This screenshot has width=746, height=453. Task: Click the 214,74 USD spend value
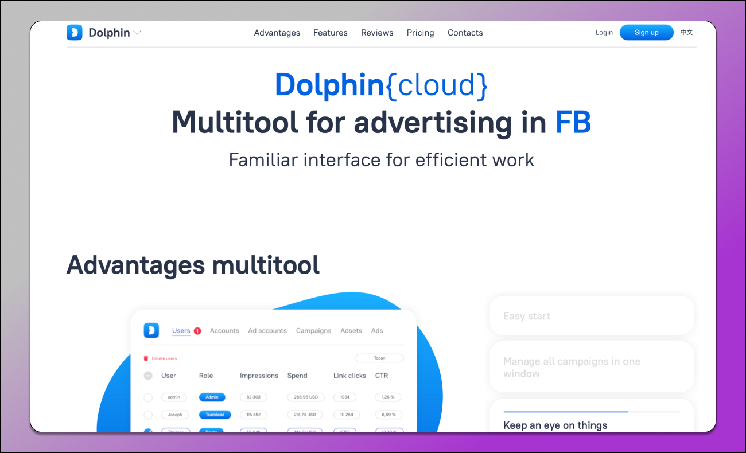(x=305, y=415)
